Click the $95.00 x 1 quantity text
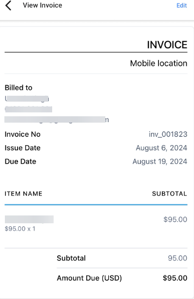 tap(20, 229)
